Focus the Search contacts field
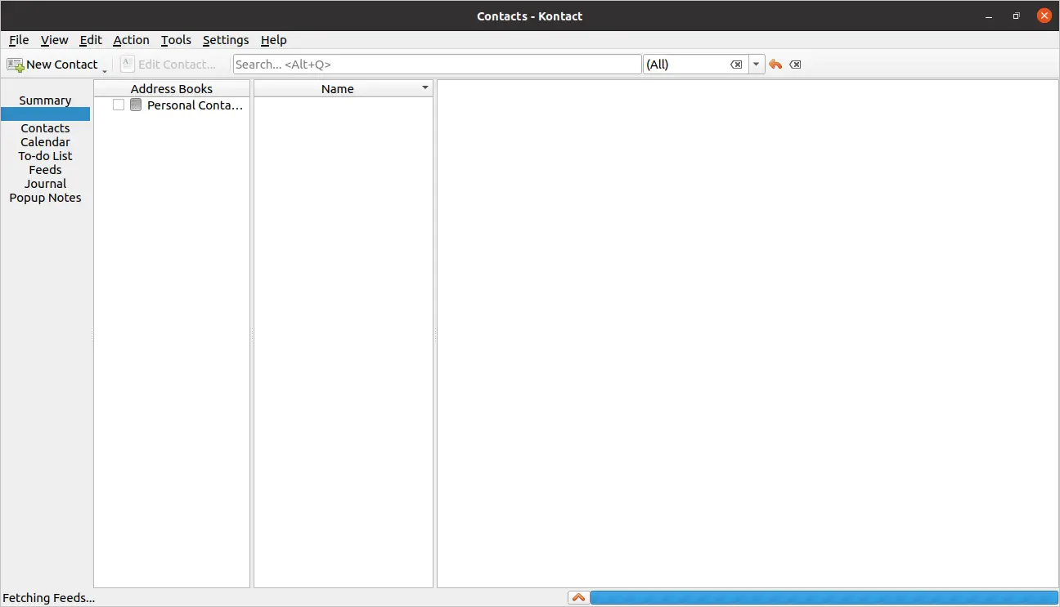Screen dimensions: 1060x607 (437, 65)
